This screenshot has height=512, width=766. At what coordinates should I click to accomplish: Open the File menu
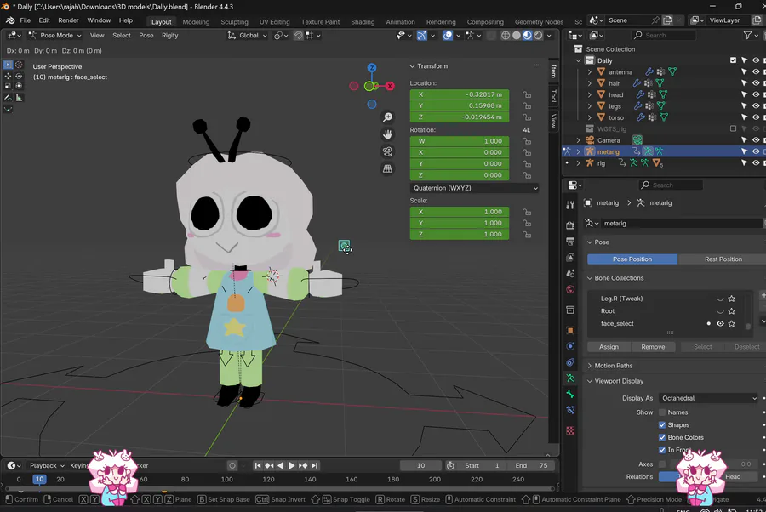coord(25,20)
